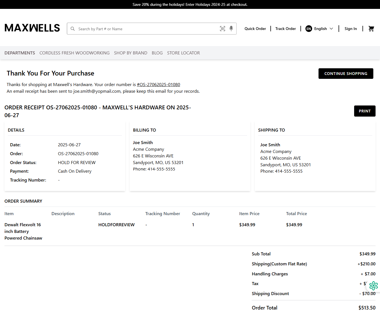The height and width of the screenshot is (312, 380).
Task: Click the magnifier search icon
Action: click(73, 29)
